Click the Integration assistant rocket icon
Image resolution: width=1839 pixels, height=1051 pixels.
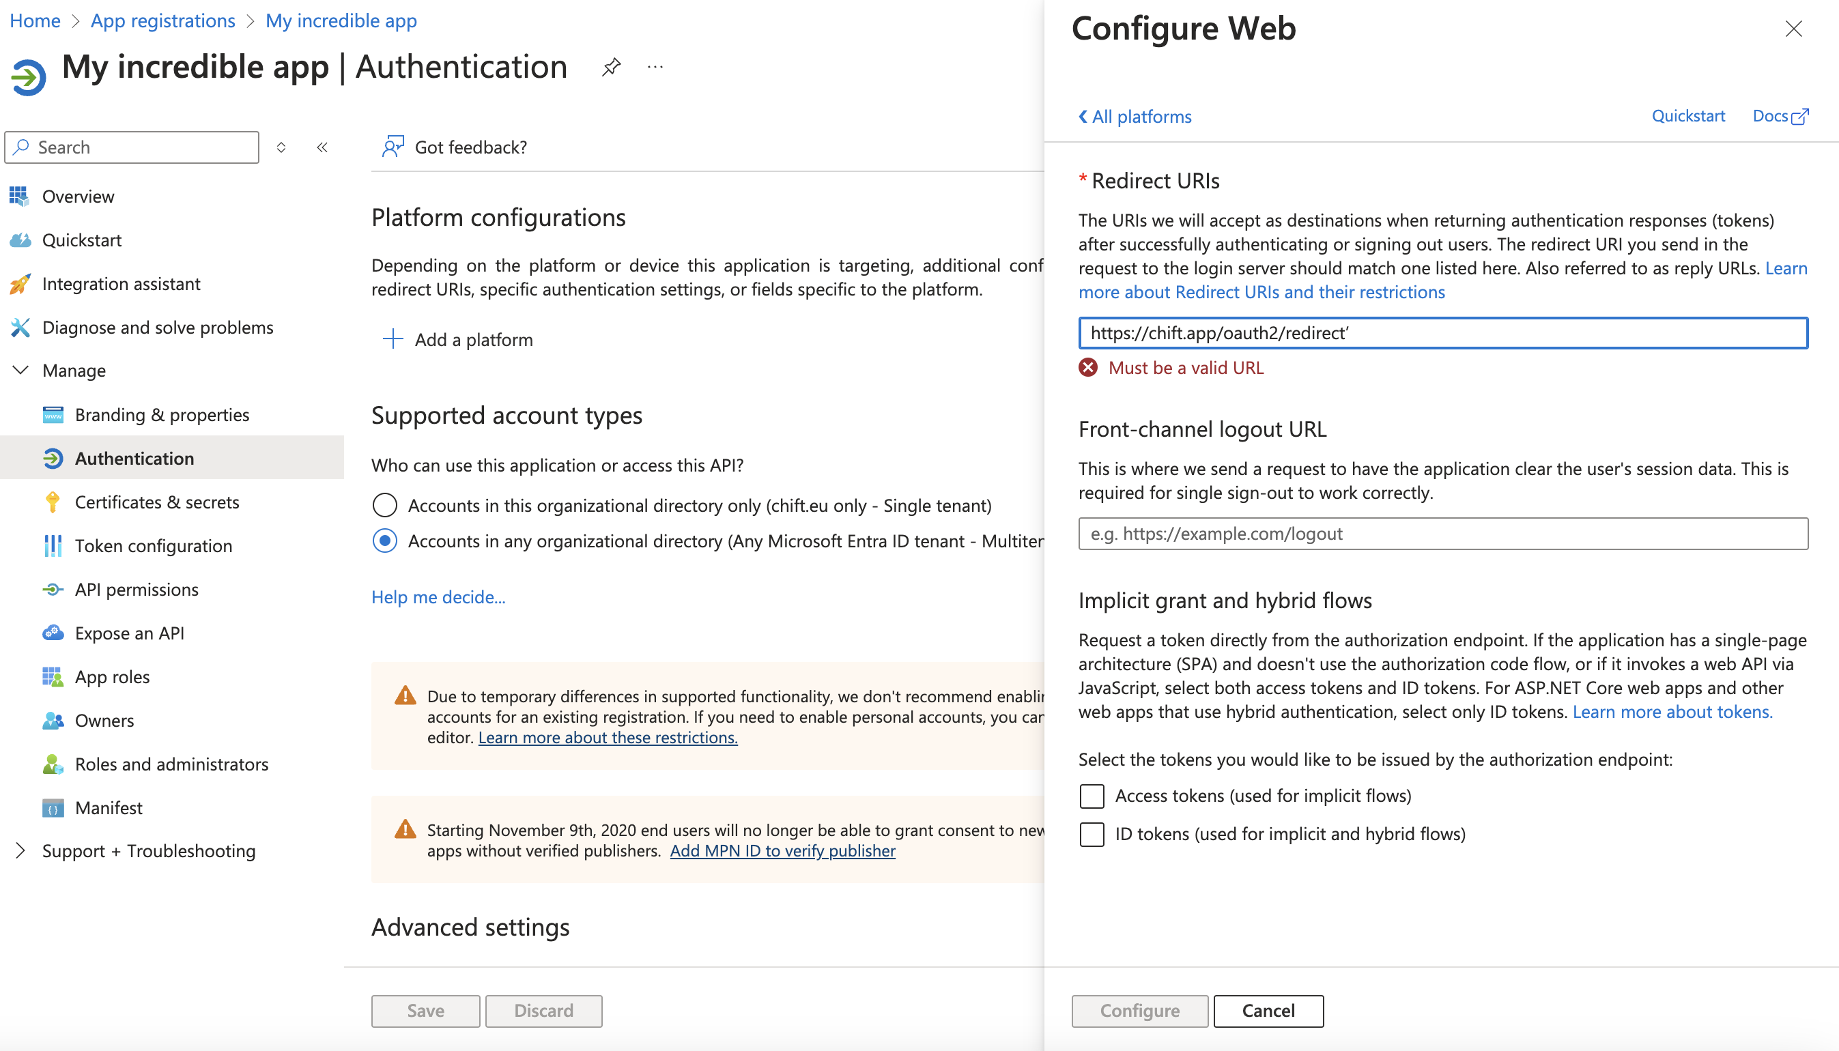tap(20, 284)
